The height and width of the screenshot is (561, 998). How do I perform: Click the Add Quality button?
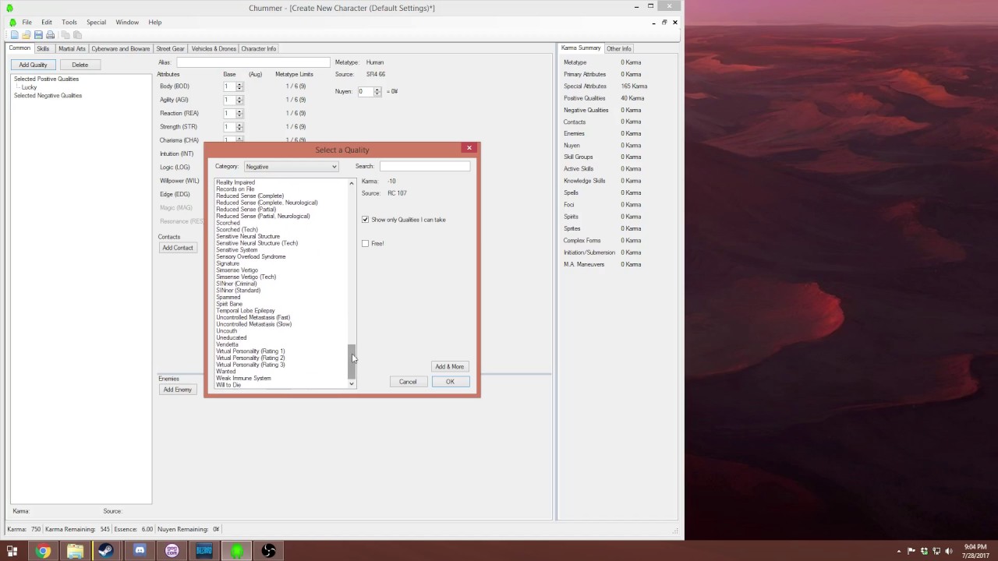[33, 65]
